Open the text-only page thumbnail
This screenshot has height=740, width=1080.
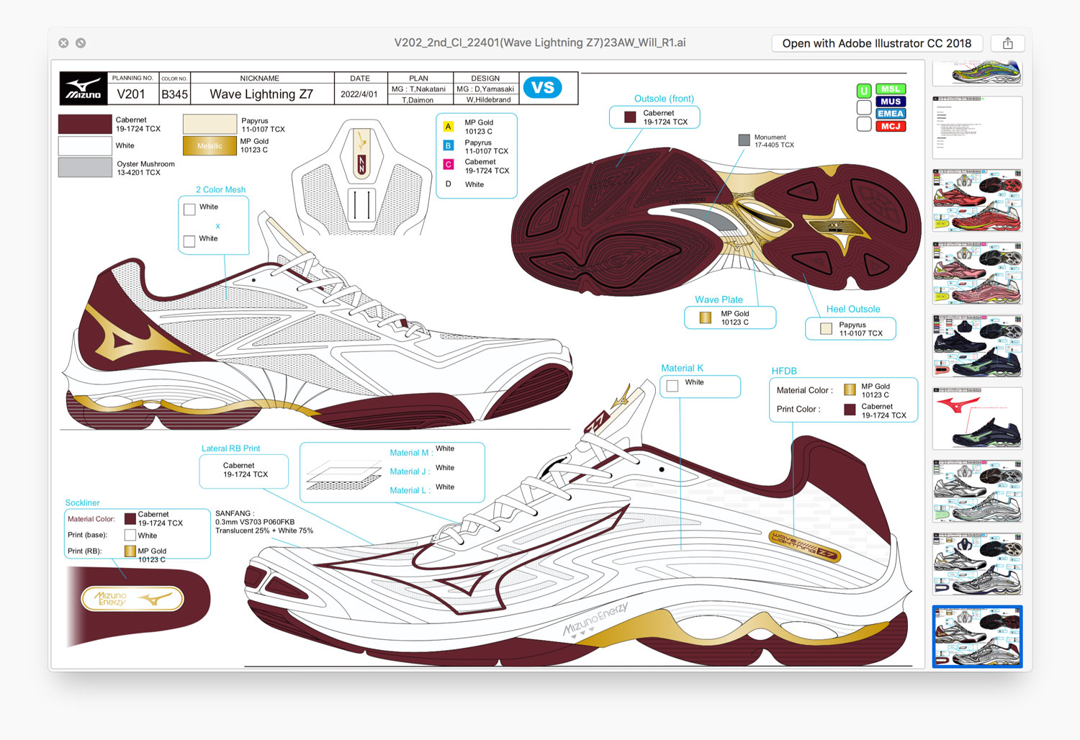point(977,127)
